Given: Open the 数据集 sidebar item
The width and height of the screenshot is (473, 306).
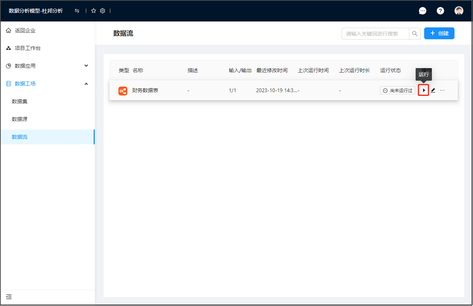Looking at the screenshot, I should click(x=20, y=101).
